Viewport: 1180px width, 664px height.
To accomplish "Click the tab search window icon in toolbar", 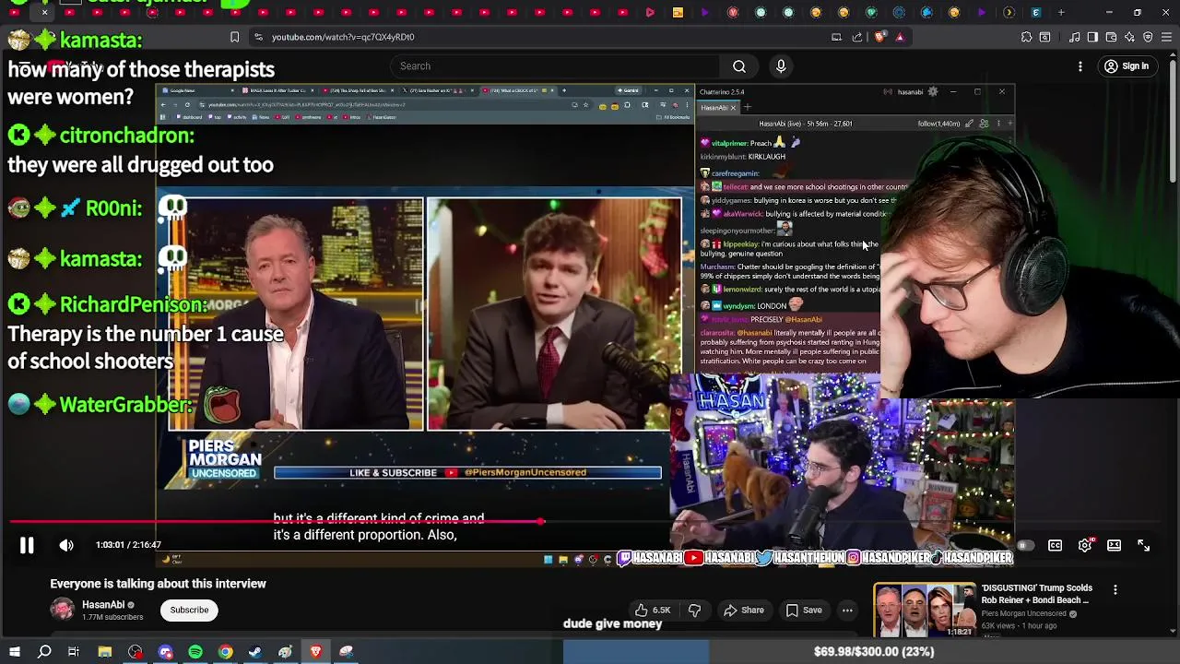I will pyautogui.click(x=1045, y=37).
